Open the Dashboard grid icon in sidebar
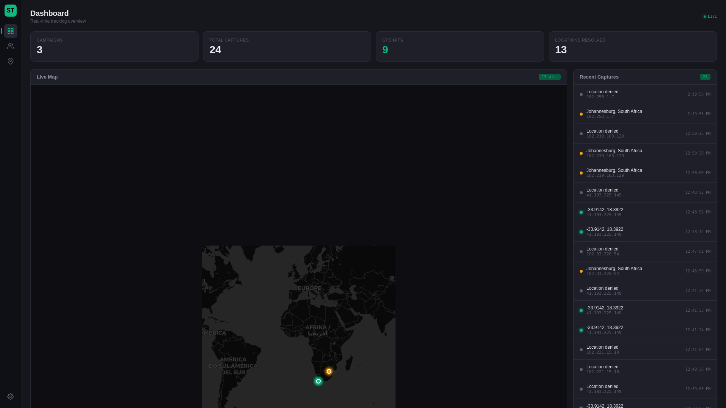 point(11,31)
